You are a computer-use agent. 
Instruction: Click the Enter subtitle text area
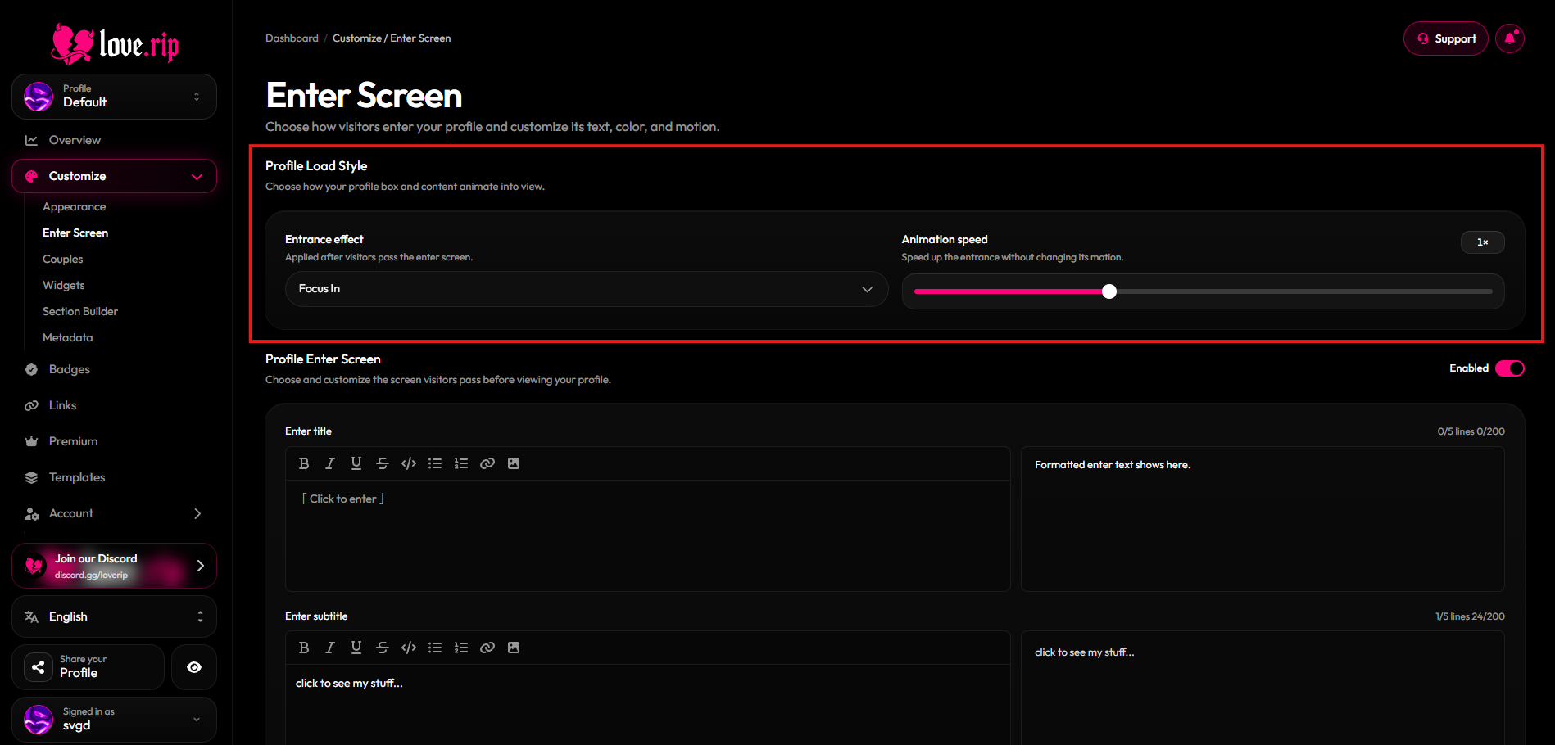647,704
